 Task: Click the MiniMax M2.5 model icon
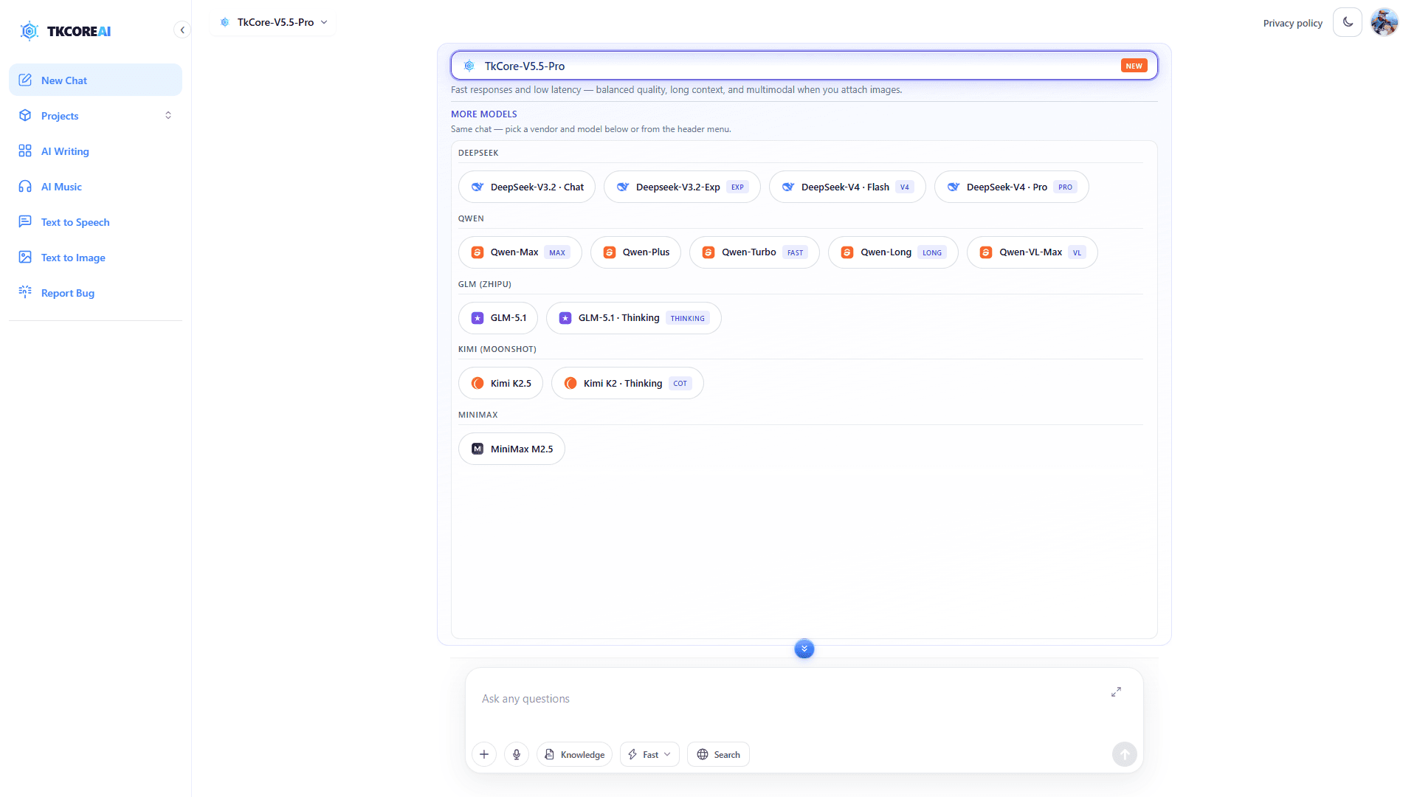click(477, 449)
